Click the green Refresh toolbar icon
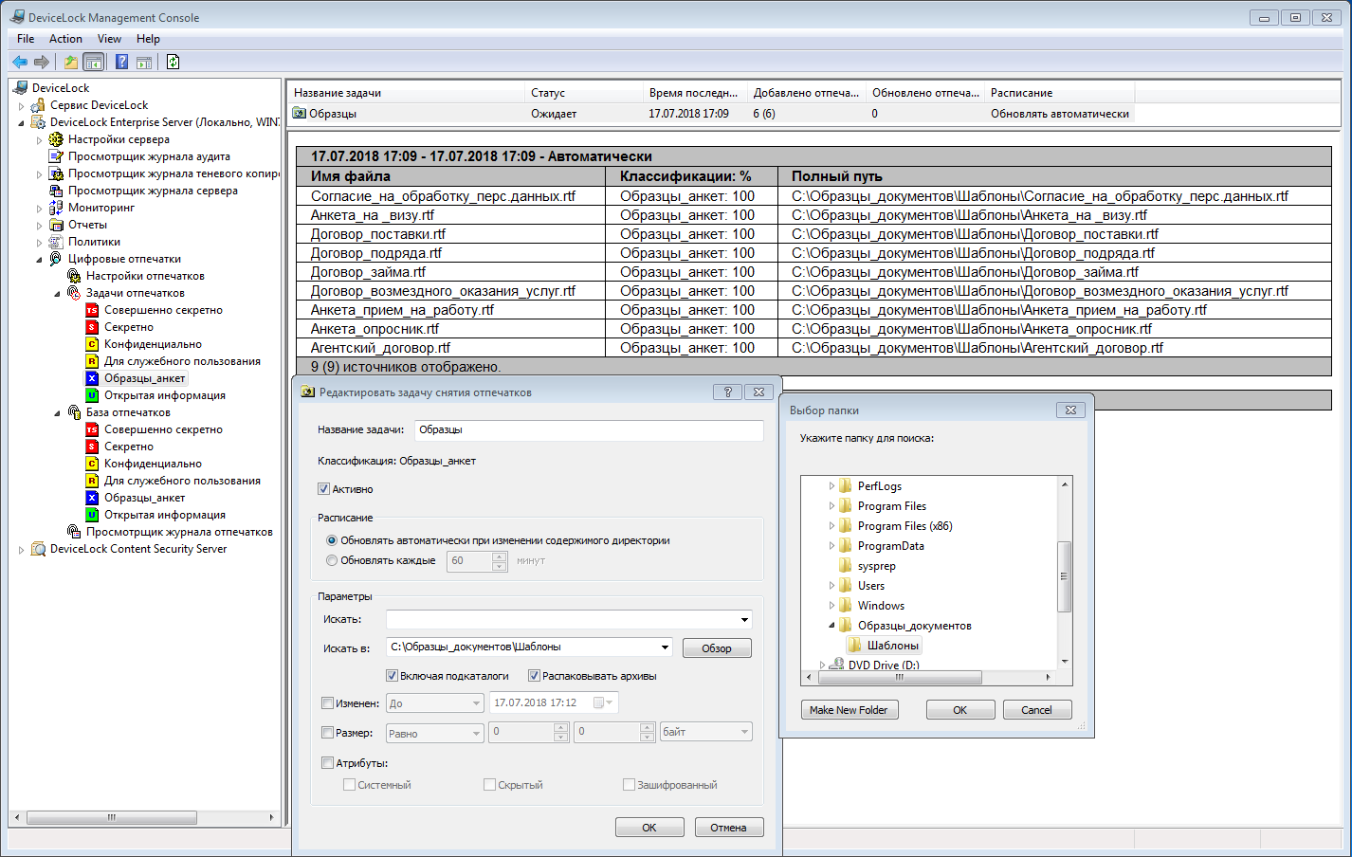This screenshot has width=1352, height=857. (173, 63)
